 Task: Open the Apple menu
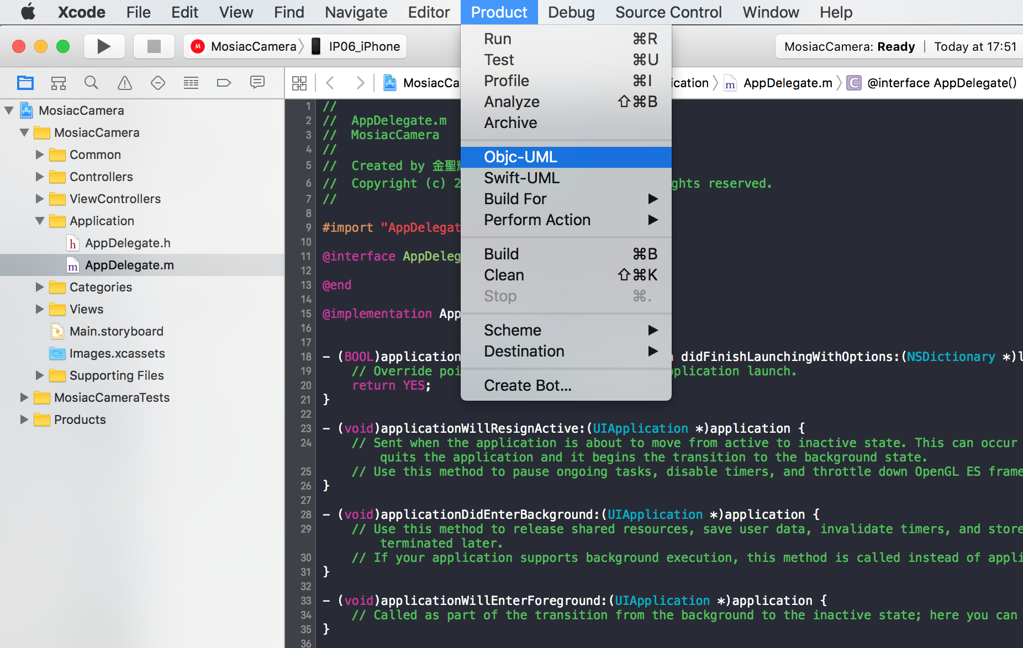pyautogui.click(x=28, y=12)
